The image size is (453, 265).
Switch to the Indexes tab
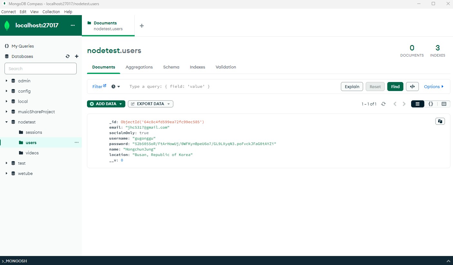198,67
